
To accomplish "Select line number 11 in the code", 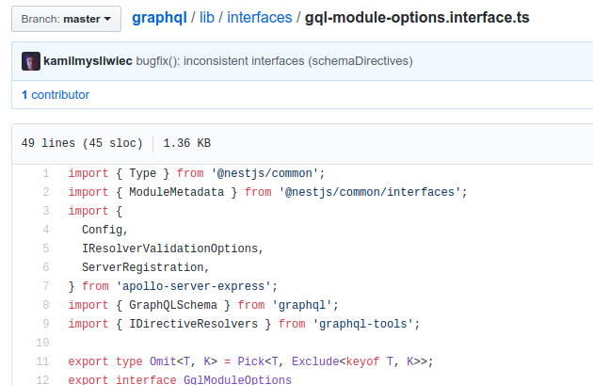I will point(42,361).
